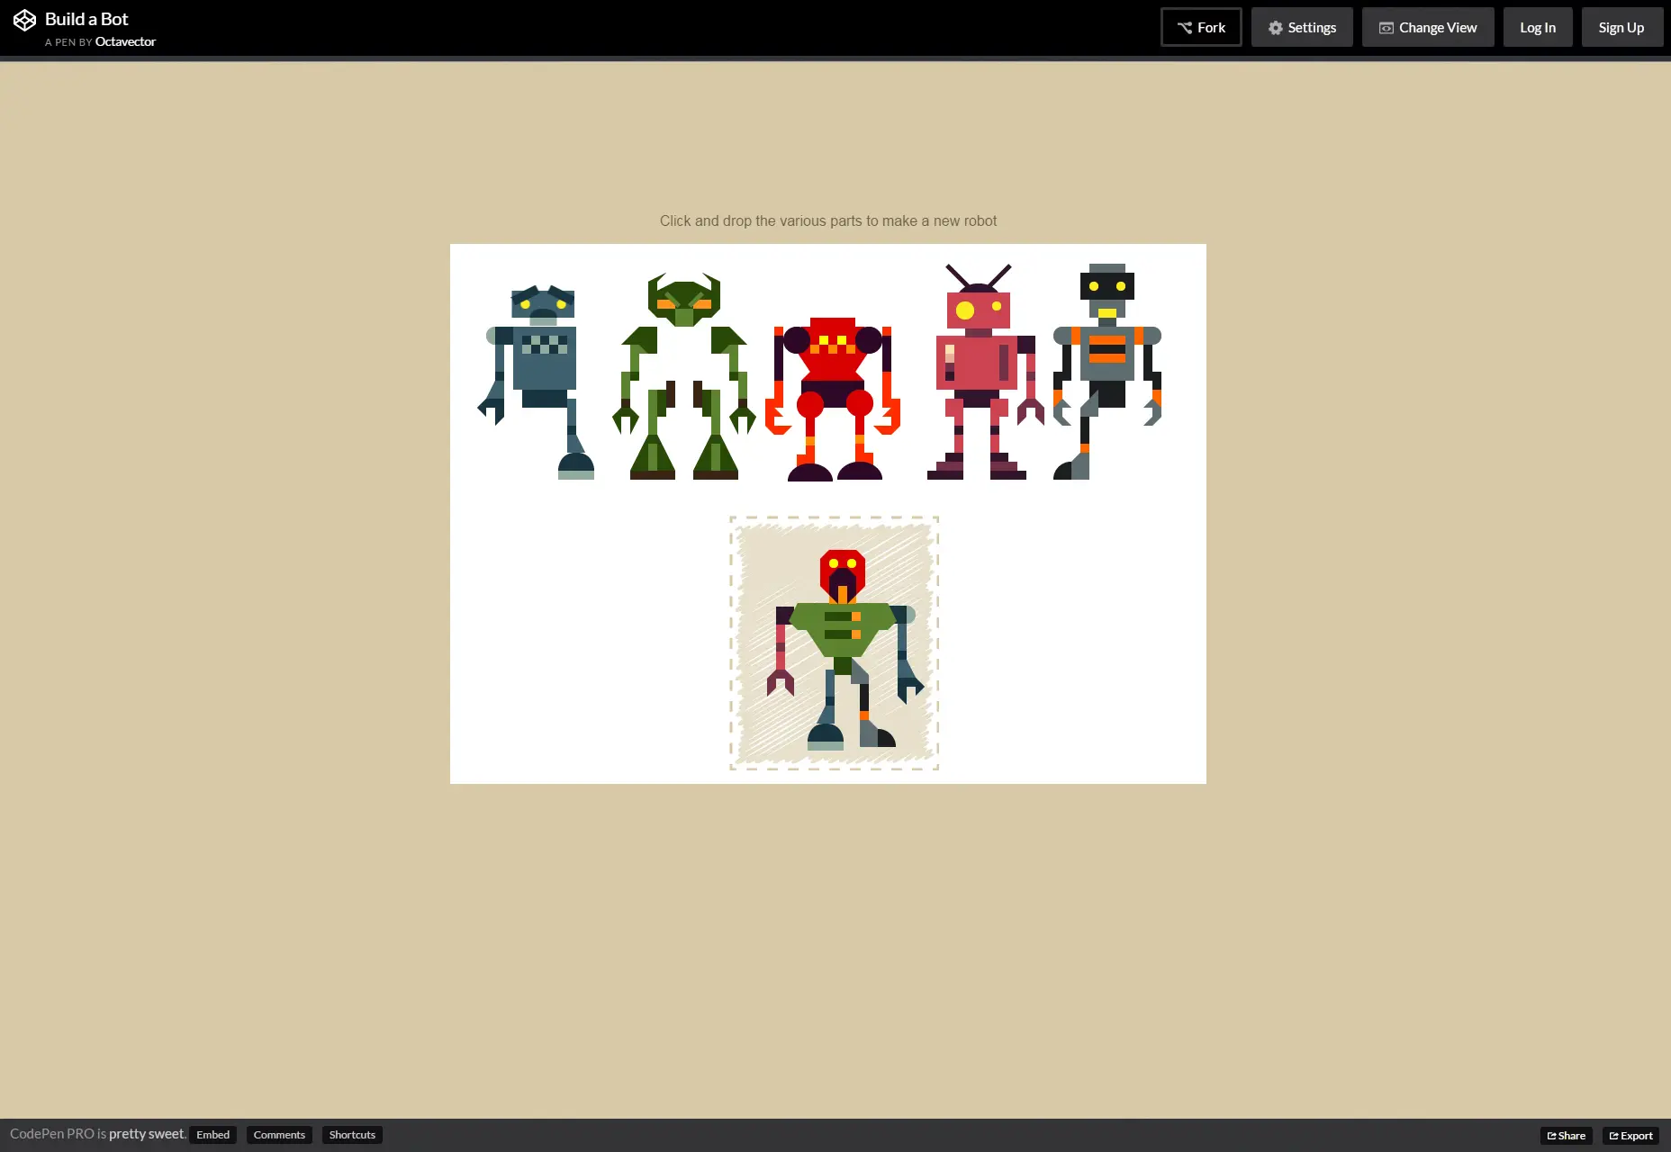Click the Settings gear icon

click(1275, 27)
